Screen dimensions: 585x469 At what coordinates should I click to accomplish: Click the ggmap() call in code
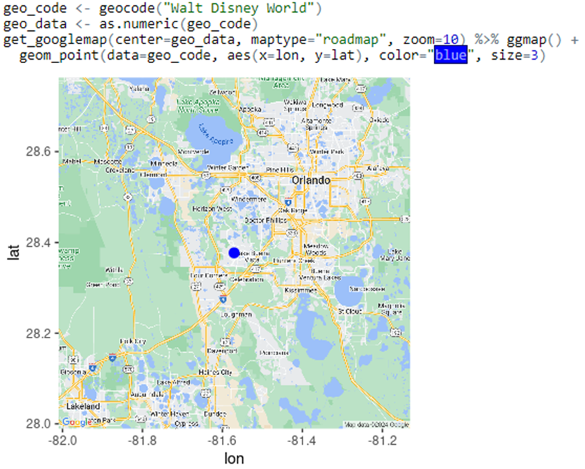(534, 39)
